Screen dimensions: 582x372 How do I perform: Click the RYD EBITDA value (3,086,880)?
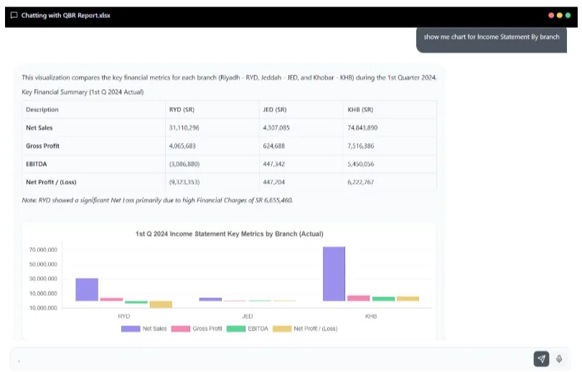pos(184,164)
